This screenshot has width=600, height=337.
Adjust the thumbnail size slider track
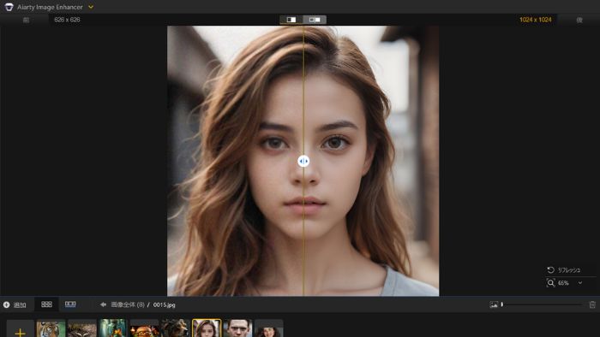click(543, 304)
